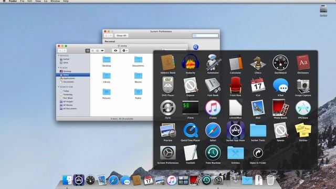Open the Go menu

tap(46, 1)
